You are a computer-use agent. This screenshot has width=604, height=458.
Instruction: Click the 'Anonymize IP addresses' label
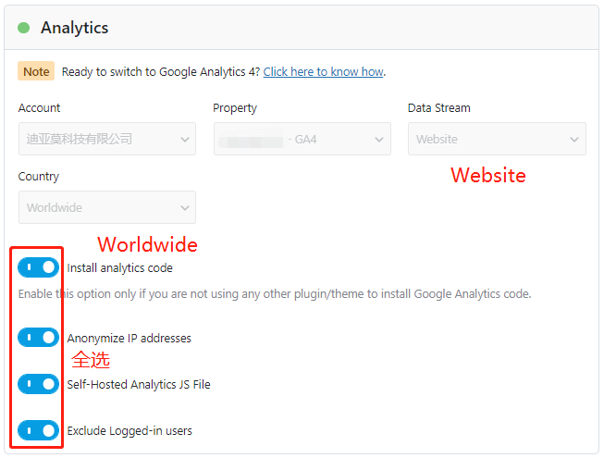129,339
